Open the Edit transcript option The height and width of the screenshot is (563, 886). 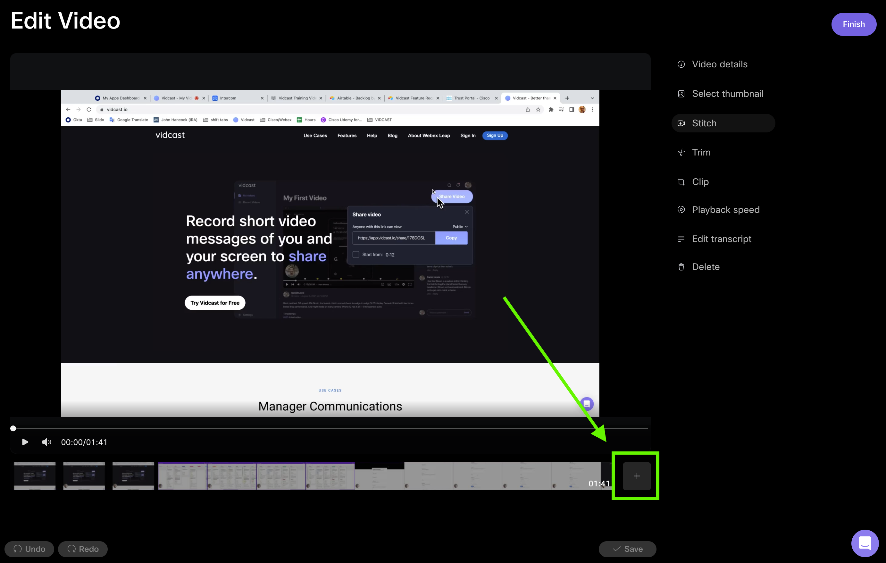point(714,239)
